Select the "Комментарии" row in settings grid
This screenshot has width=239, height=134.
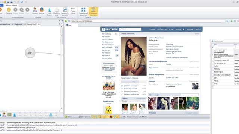[226, 72]
